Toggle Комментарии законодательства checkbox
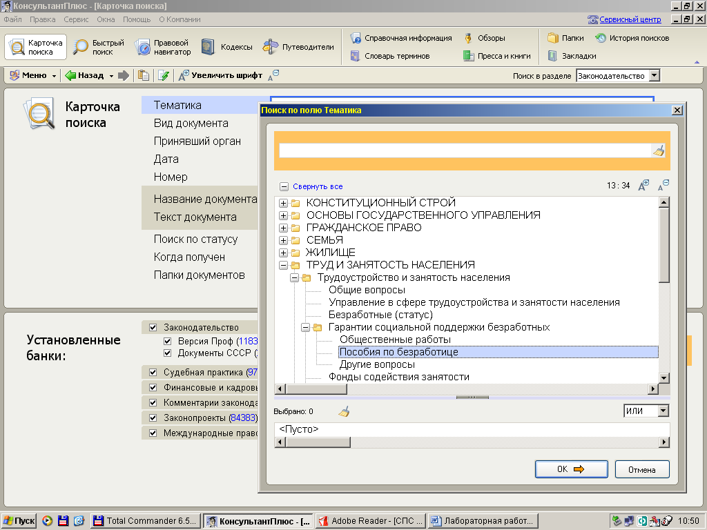The image size is (707, 530). (x=153, y=402)
